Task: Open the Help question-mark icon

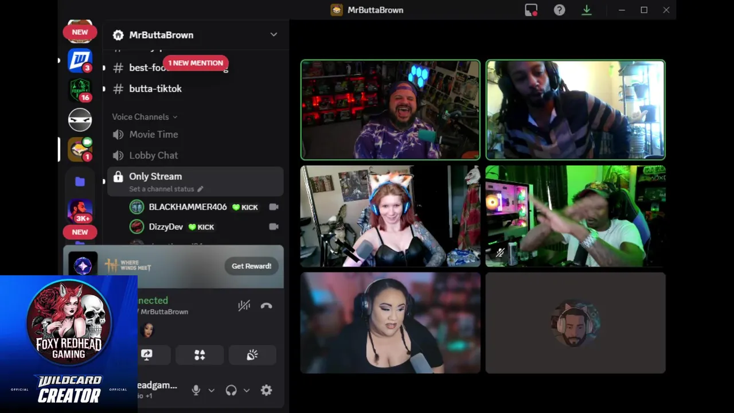Action: tap(559, 10)
